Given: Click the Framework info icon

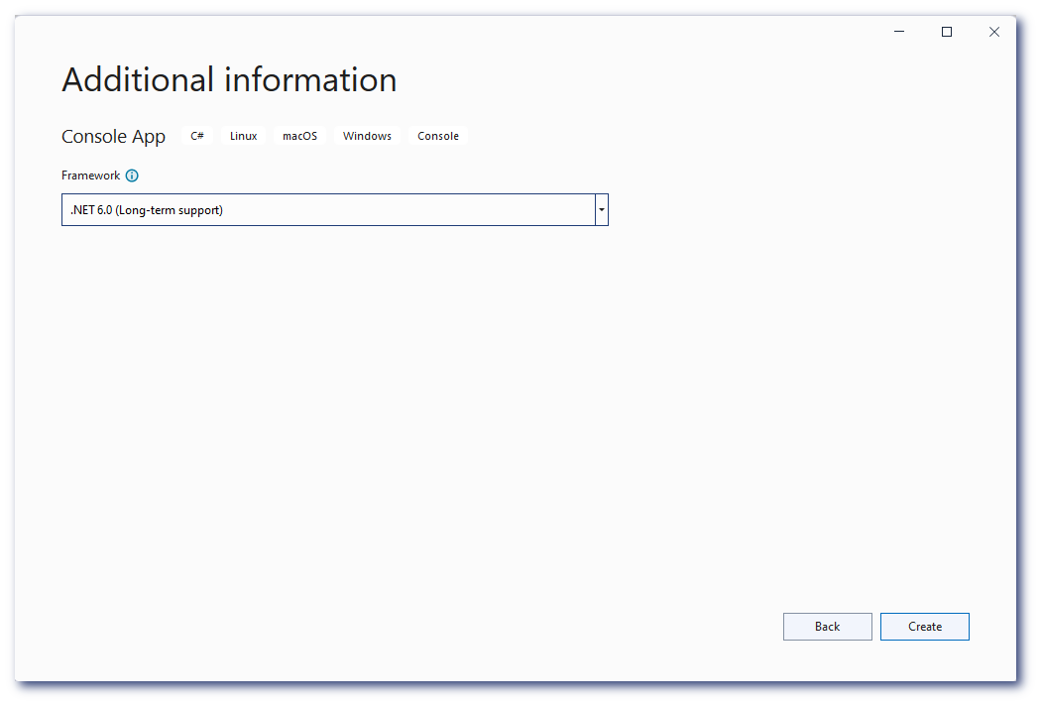Looking at the screenshot, I should [x=132, y=176].
